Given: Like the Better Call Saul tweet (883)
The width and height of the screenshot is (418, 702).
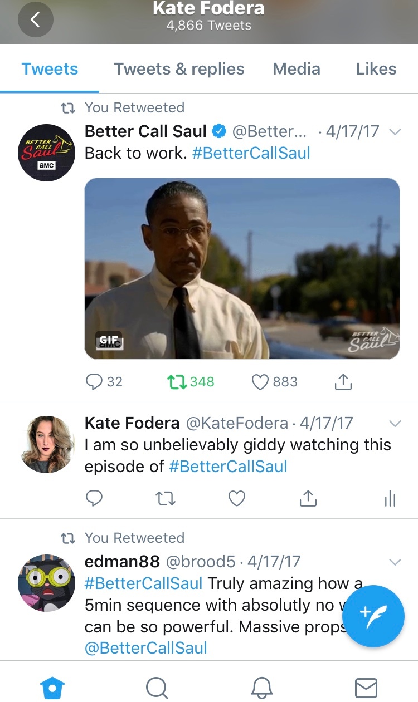Looking at the screenshot, I should 274,382.
